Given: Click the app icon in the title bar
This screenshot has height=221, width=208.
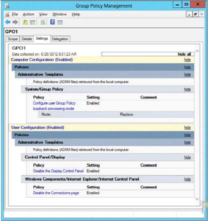Looking at the screenshot, I should tap(7, 6).
